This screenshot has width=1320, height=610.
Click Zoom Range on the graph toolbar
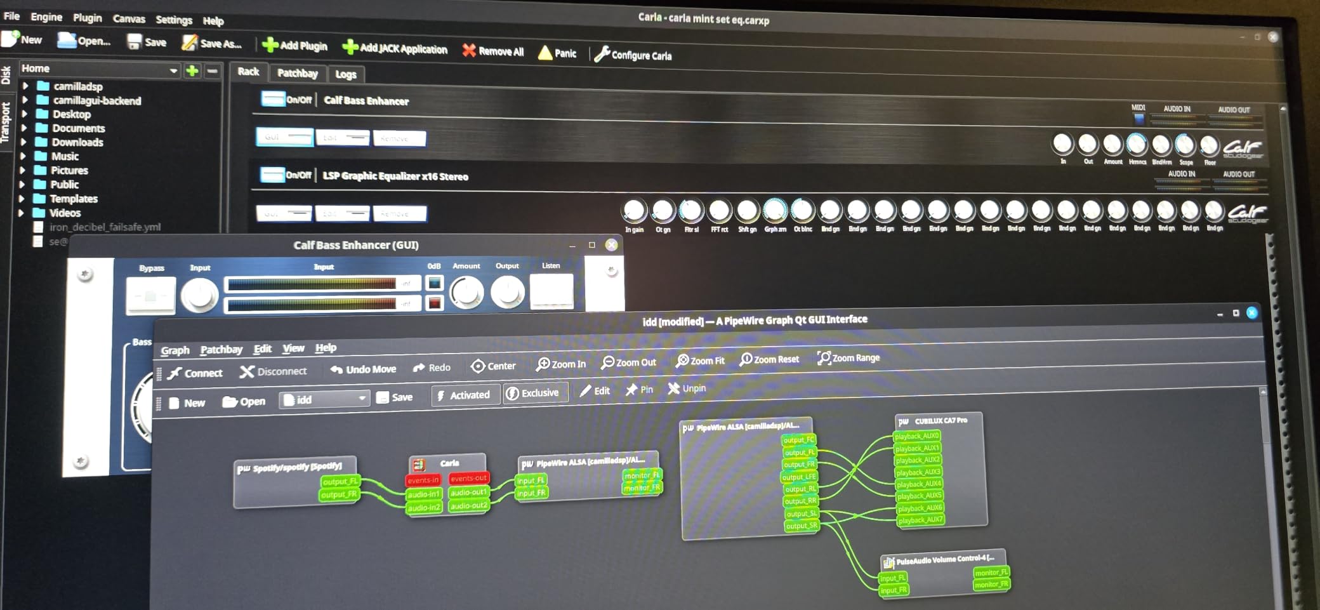848,357
